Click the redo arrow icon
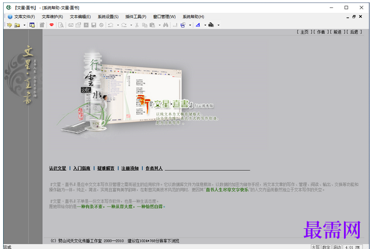Image resolution: width=372 pixels, height=249 pixels. pos(124,25)
